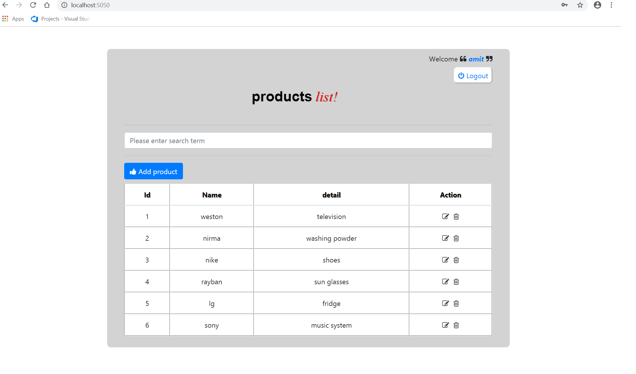The height and width of the screenshot is (374, 636).
Task: Edit the sony music system row
Action: pyautogui.click(x=445, y=325)
